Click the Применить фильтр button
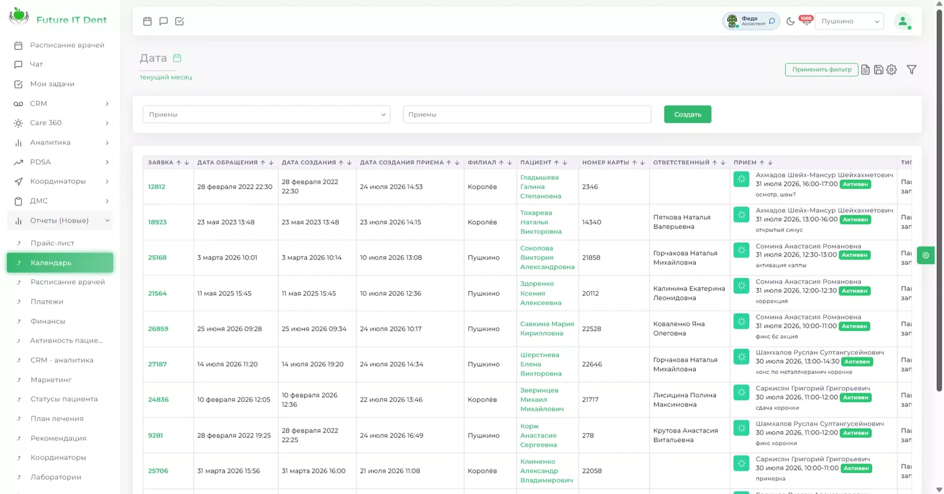Screen dimensions: 944x494 tap(822, 70)
